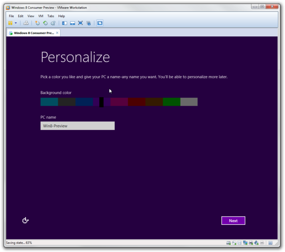Pick the brown background color swatch
Screen dimensions: 285x252
154,102
